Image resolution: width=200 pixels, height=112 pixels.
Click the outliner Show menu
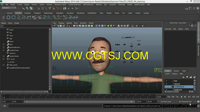pos(10,23)
